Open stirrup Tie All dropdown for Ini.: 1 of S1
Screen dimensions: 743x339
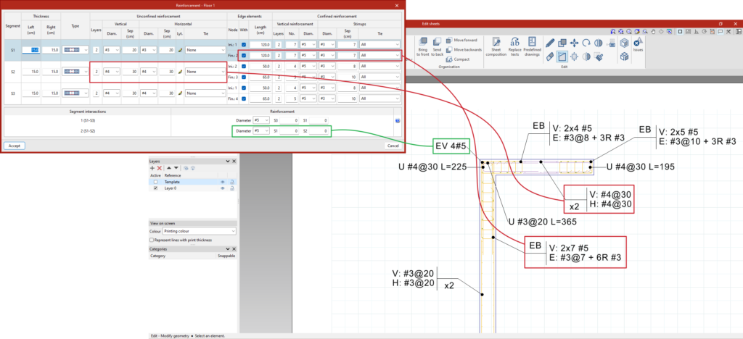pyautogui.click(x=379, y=44)
